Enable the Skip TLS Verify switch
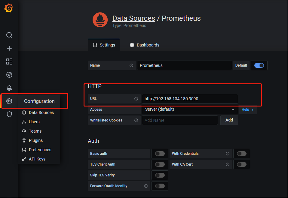This screenshot has width=288, height=198. 160,175
